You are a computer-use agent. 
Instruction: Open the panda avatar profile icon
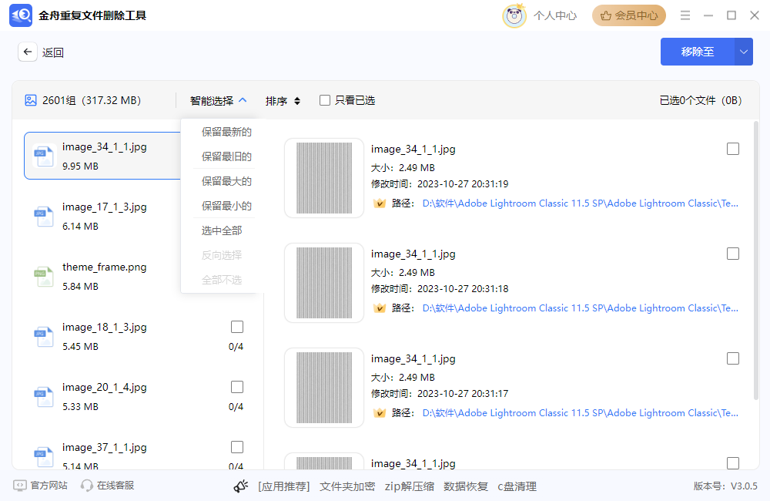pos(514,15)
